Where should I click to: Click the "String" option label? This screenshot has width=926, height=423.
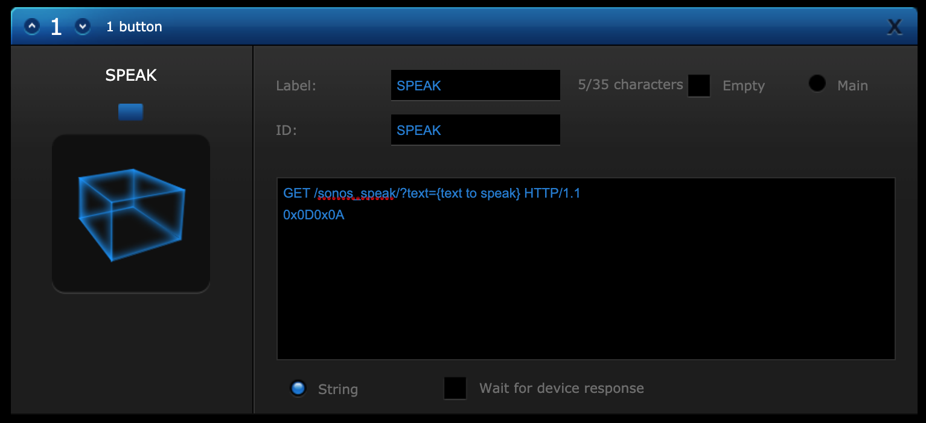[338, 389]
